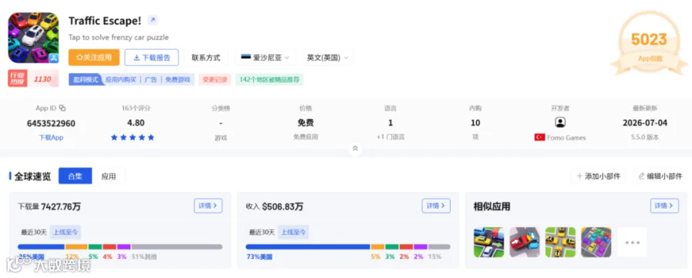This screenshot has height=278, width=692.
Task: Copy the App ID with copy icon
Action: point(63,108)
